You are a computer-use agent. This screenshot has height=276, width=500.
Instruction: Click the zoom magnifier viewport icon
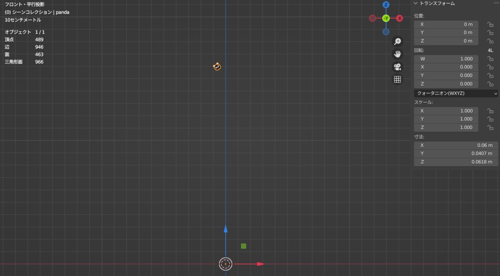pos(397,41)
